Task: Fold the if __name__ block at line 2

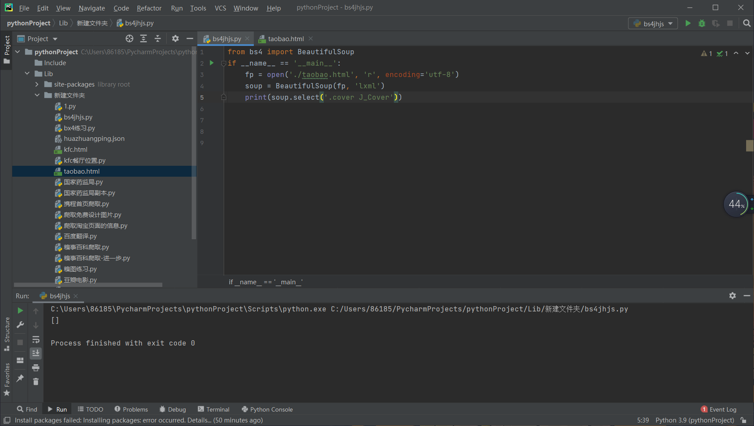Action: click(x=224, y=63)
